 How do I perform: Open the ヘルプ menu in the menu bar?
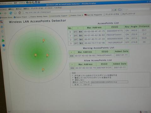point(58,8)
